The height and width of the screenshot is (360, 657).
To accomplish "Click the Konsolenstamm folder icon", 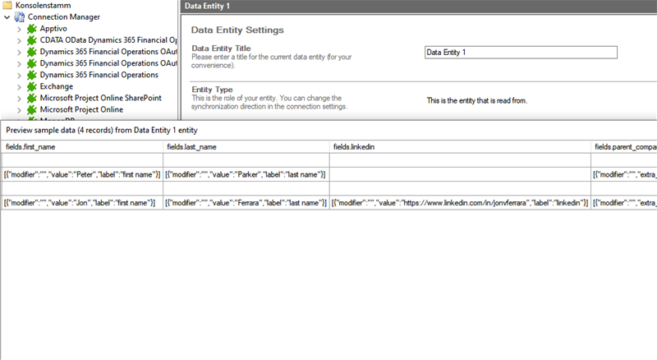I will coord(7,5).
